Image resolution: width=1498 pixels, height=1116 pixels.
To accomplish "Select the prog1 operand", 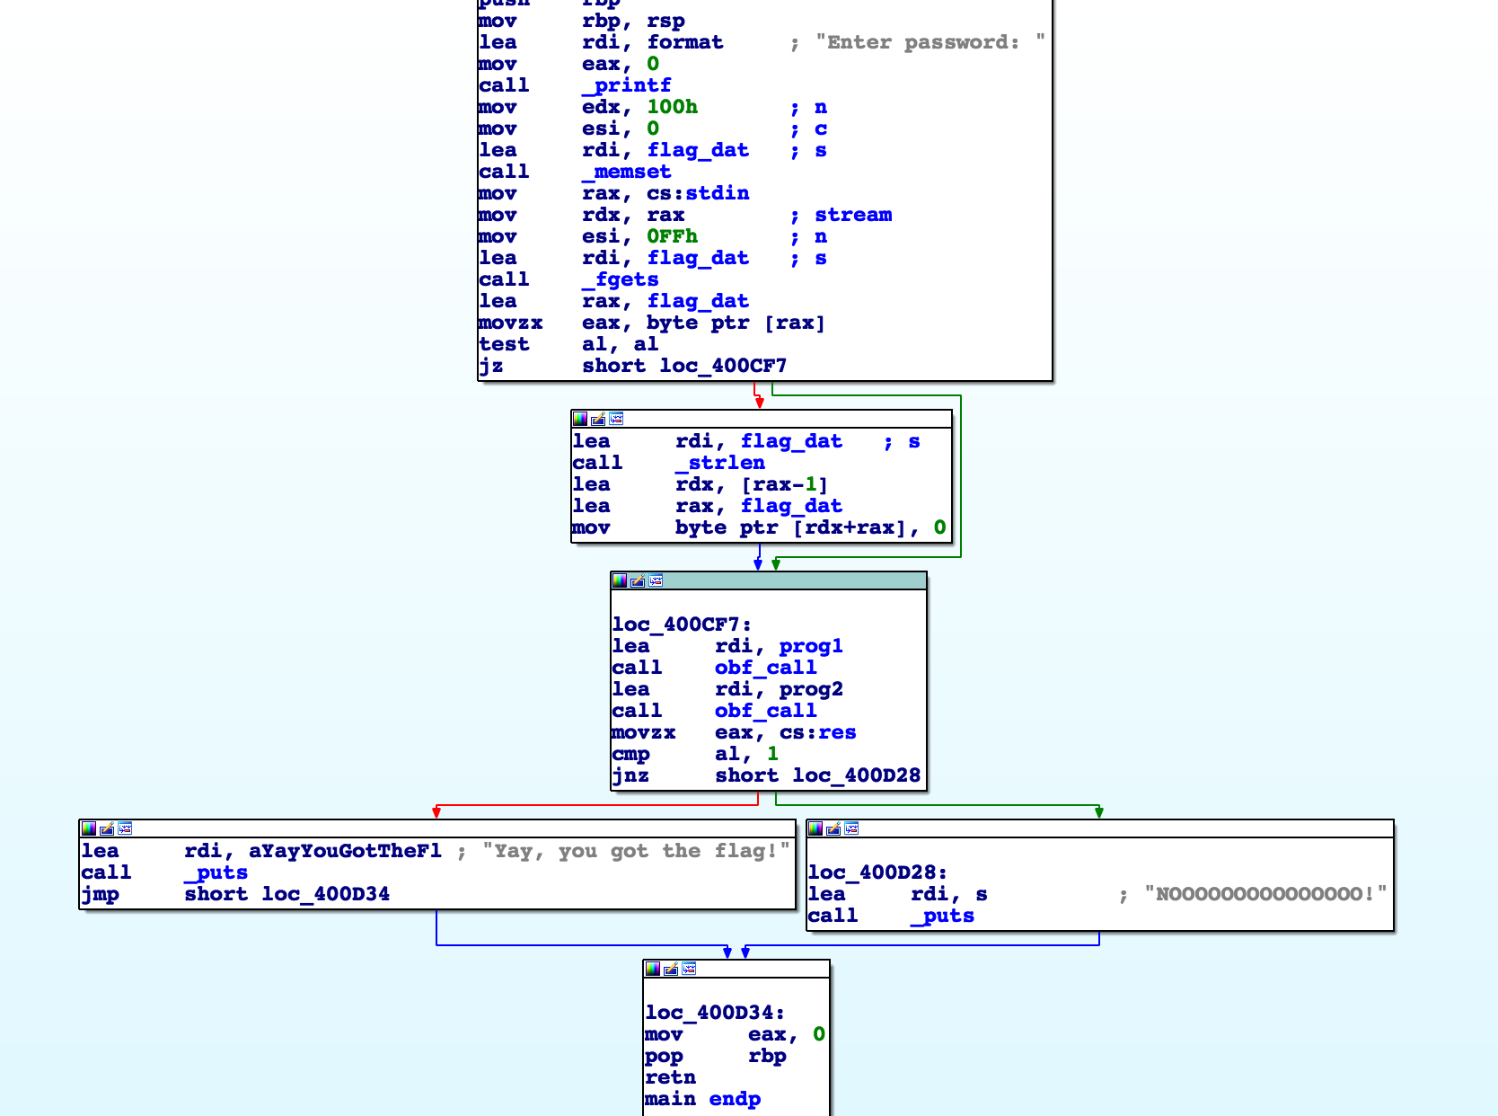I will (810, 646).
